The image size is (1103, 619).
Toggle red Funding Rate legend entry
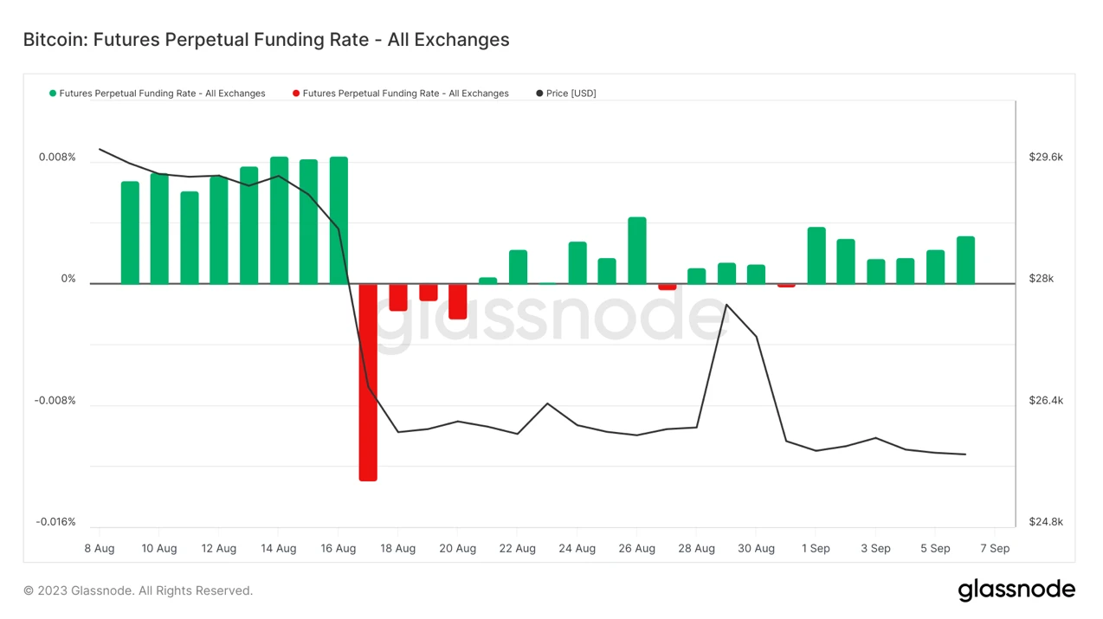[x=405, y=93]
